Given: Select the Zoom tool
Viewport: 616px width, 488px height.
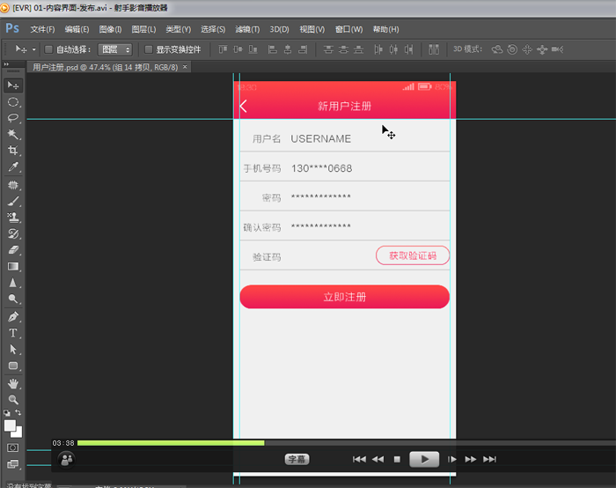Looking at the screenshot, I should coord(13,400).
